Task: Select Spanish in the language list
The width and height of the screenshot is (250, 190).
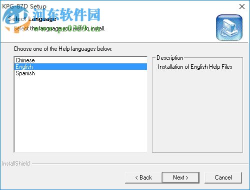Action: coord(80,73)
